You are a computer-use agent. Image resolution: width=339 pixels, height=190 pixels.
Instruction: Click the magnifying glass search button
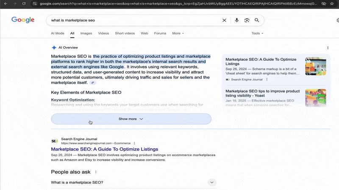coord(257,20)
